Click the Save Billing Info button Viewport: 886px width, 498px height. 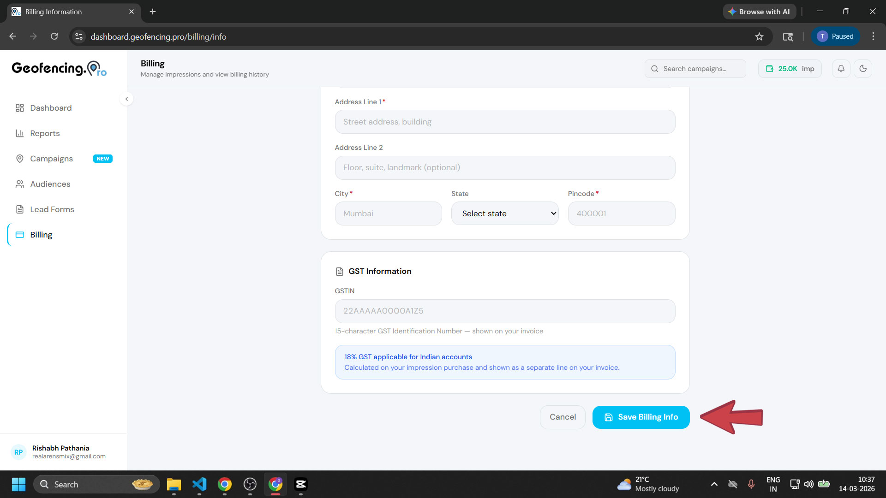(x=641, y=417)
